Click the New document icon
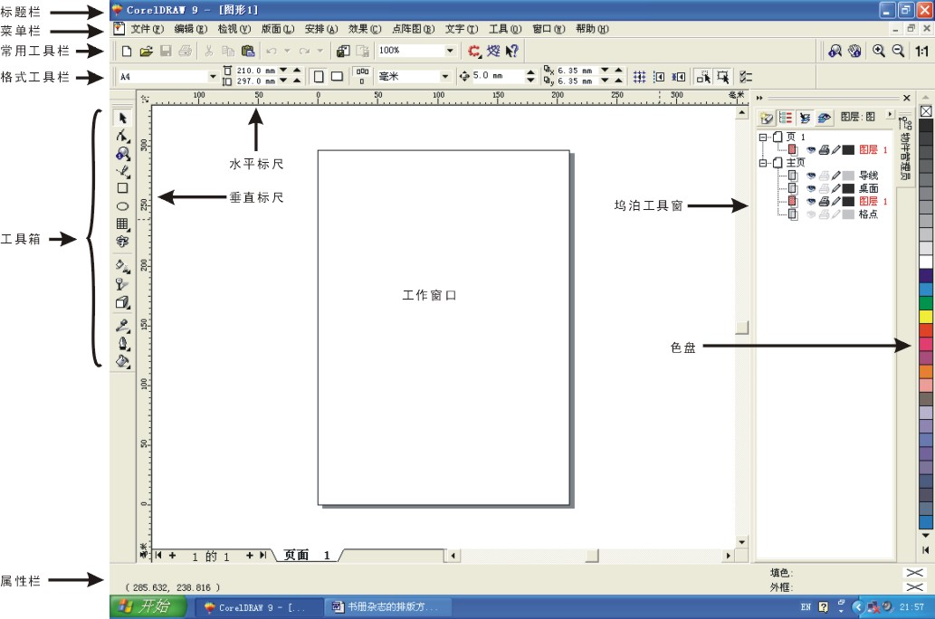 pos(127,52)
